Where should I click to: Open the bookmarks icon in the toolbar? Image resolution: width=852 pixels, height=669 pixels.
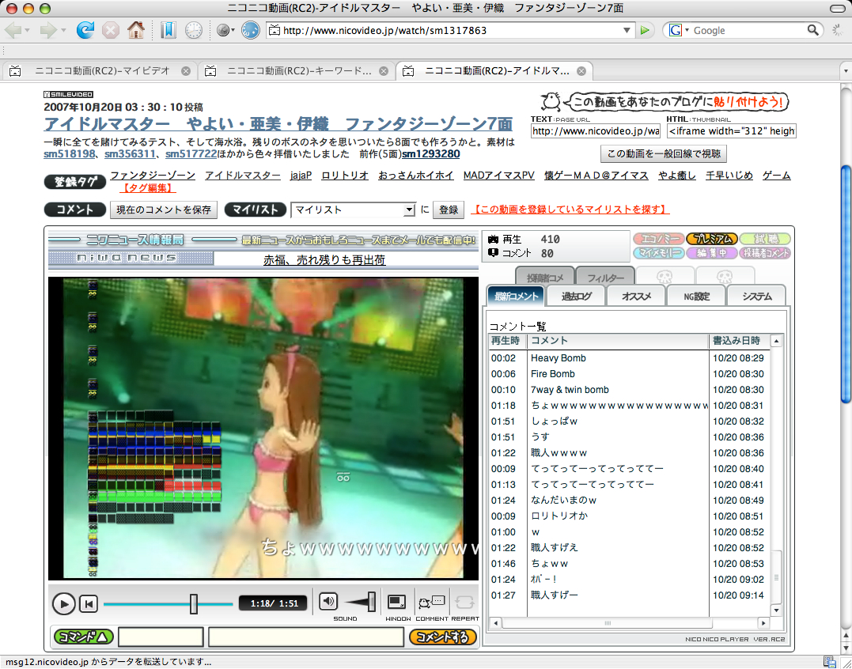point(168,30)
